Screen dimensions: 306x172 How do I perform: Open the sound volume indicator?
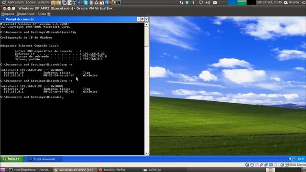(x=208, y=2)
